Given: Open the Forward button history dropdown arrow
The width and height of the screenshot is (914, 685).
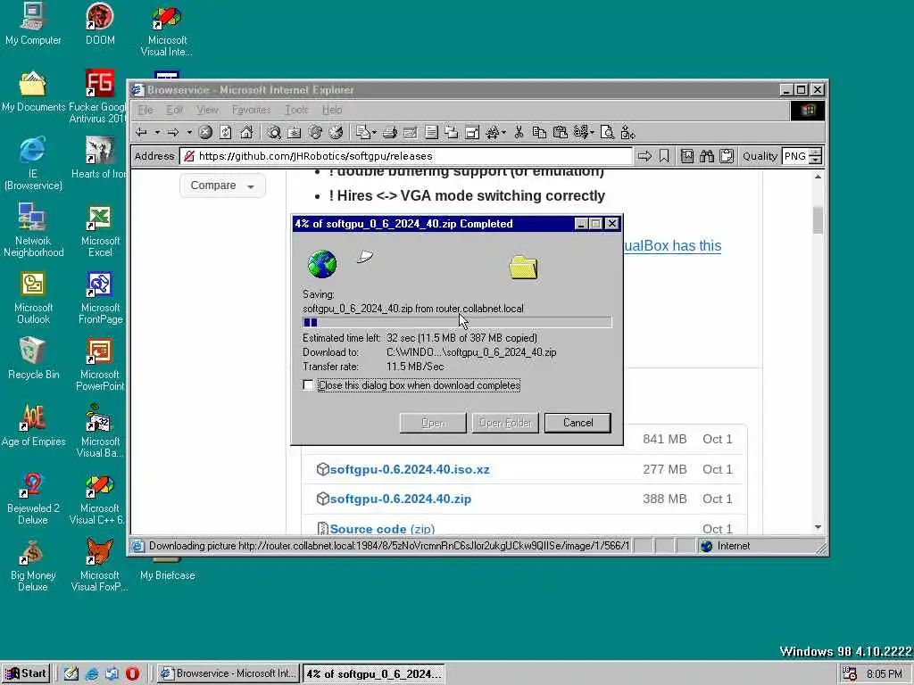Looking at the screenshot, I should [189, 133].
